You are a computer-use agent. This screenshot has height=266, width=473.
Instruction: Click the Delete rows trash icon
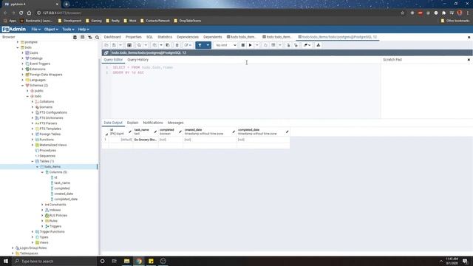(x=177, y=45)
